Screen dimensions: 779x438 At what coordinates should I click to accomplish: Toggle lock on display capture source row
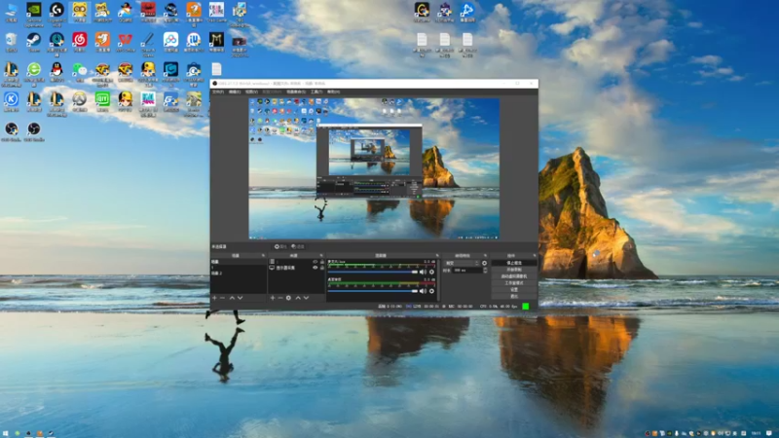pos(322,268)
